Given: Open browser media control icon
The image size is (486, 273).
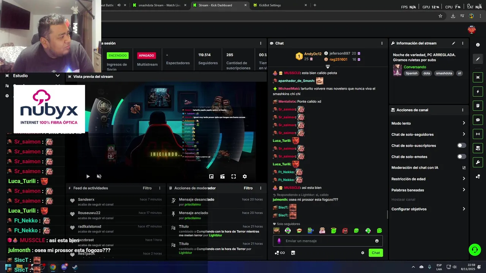Looking at the screenshot, I should click(462, 16).
